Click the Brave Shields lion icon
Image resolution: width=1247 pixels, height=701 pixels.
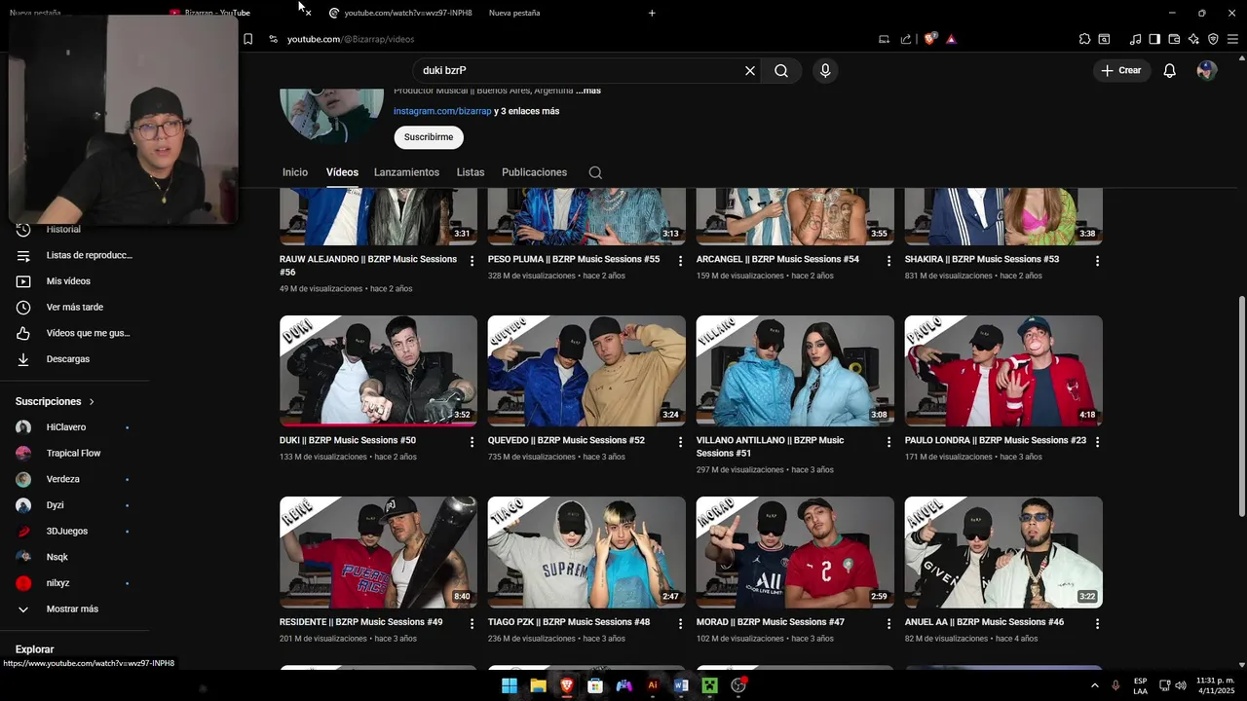929,39
